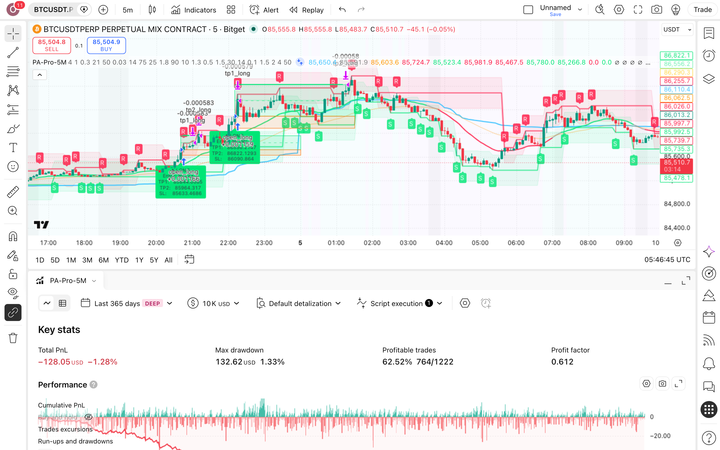Switch strategy report to chart overview view
The width and height of the screenshot is (720, 450).
click(47, 303)
